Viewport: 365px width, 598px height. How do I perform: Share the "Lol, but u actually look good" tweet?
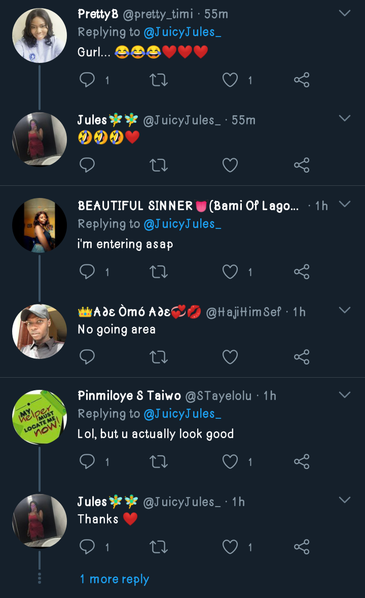[x=302, y=461]
